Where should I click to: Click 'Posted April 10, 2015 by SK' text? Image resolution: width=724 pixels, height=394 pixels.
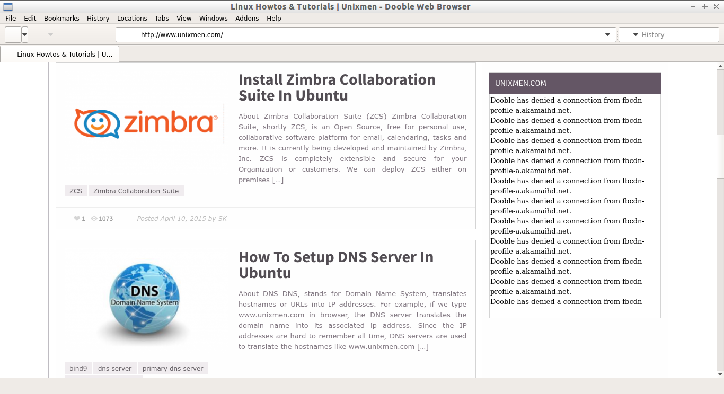(182, 218)
